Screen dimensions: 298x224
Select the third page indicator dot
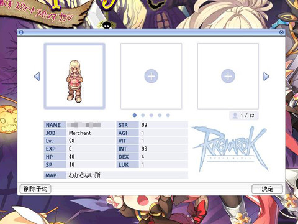coord(151,115)
